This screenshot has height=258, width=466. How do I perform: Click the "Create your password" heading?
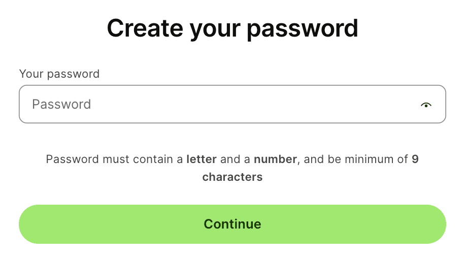232,28
